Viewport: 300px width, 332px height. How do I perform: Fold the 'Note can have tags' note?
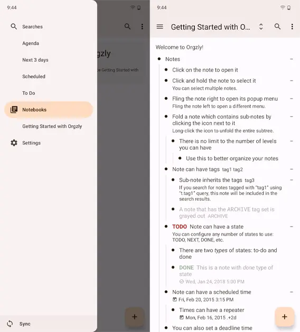point(292,169)
